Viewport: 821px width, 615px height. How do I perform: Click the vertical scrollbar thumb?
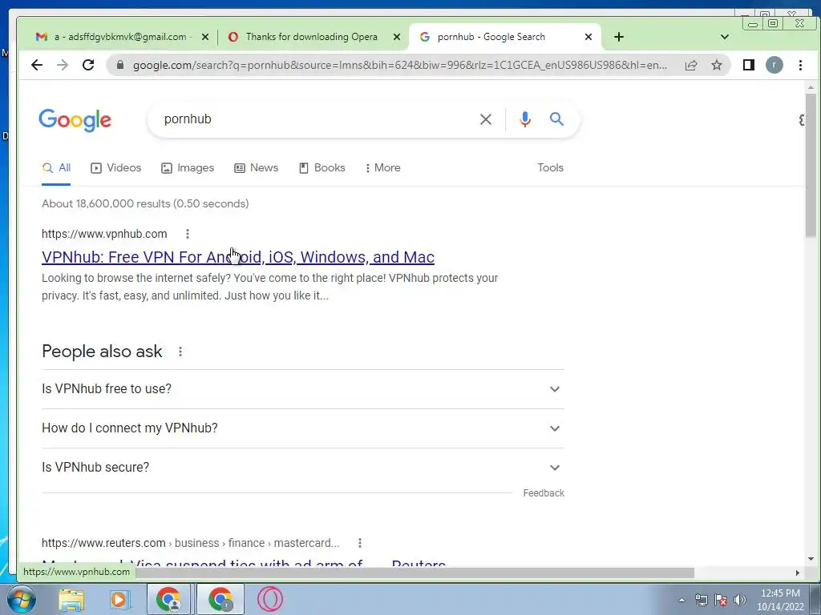click(x=811, y=165)
